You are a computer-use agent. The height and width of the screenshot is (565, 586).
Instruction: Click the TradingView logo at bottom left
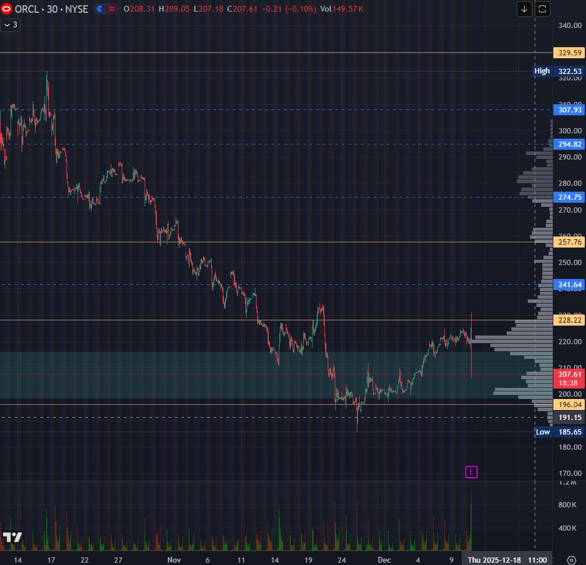[x=12, y=537]
